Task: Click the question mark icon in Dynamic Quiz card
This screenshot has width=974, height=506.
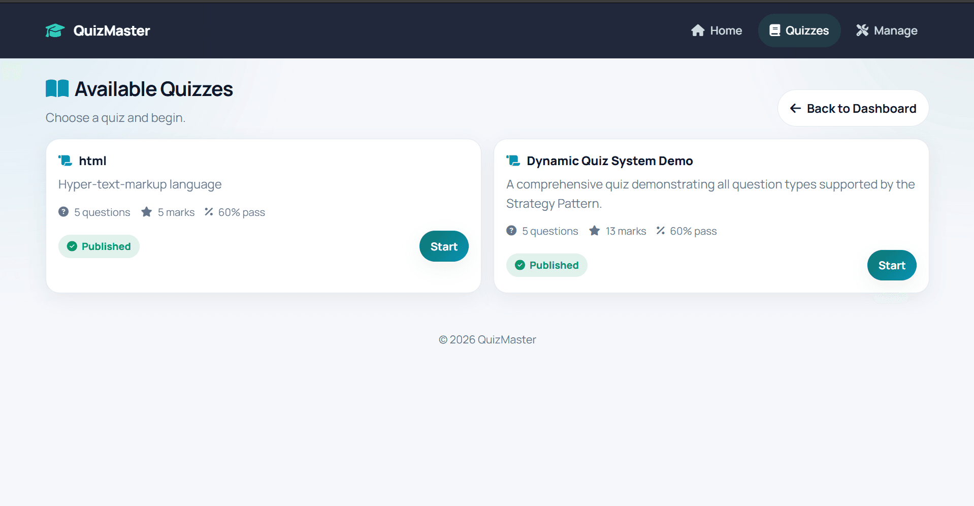Action: click(x=511, y=231)
